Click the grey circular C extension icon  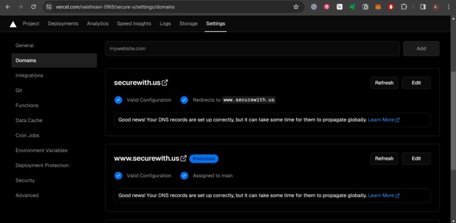point(314,7)
